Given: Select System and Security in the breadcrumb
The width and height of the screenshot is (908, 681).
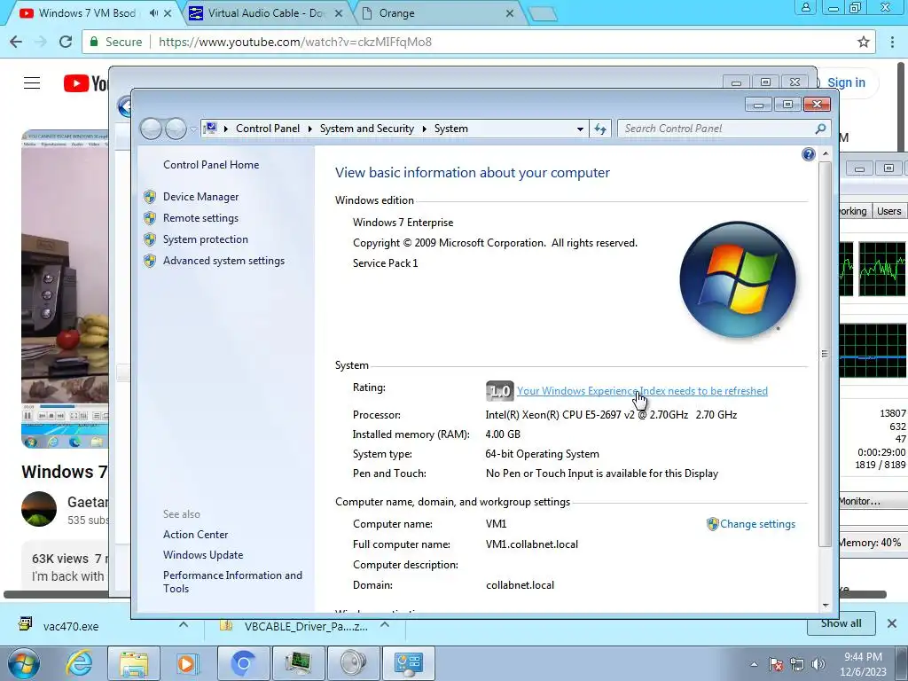Looking at the screenshot, I should click(367, 129).
